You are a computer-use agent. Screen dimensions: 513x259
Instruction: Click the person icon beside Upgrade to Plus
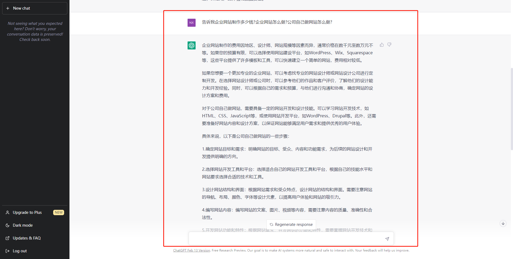coord(7,212)
